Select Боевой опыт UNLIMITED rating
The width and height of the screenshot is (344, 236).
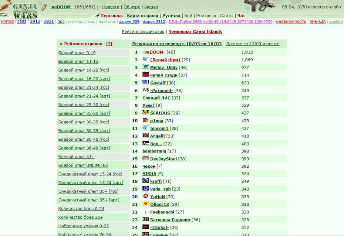83,165
